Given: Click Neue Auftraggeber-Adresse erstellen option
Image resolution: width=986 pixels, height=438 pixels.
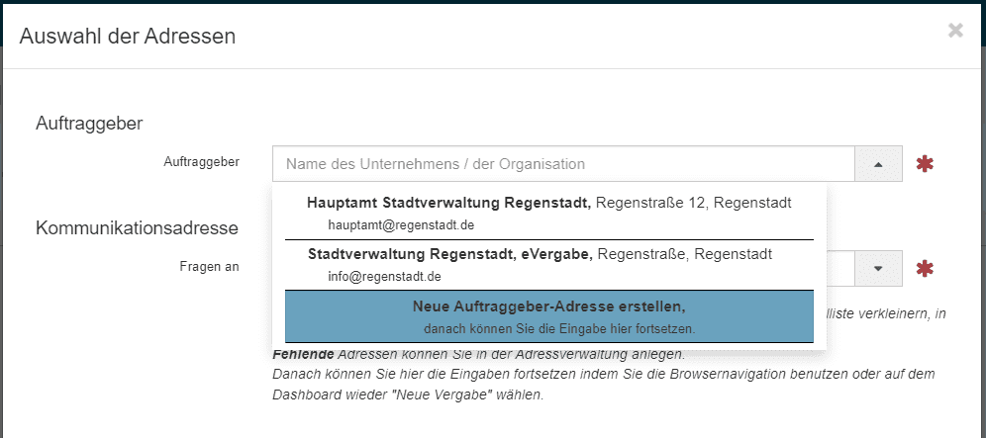Looking at the screenshot, I should tap(549, 316).
